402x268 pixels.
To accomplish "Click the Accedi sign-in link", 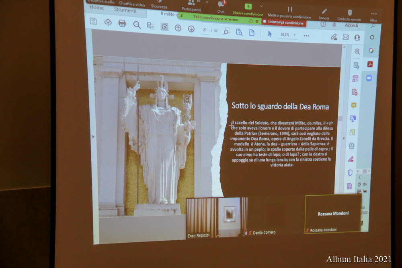I will [x=351, y=25].
